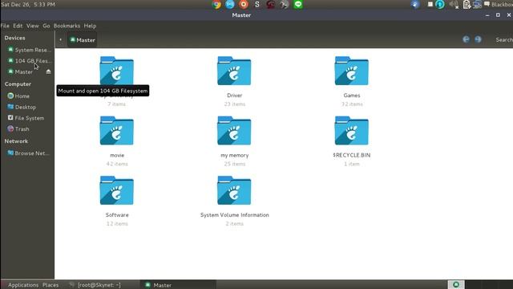Click the Blackbox user menu in top panel

(x=499, y=4)
